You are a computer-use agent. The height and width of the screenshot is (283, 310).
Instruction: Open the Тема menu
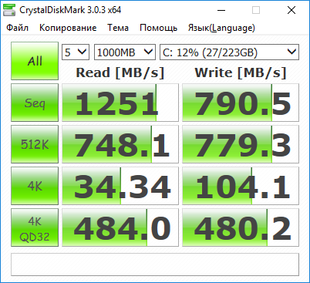point(118,28)
